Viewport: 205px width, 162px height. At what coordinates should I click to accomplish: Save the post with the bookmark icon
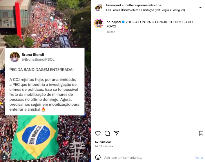pyautogui.click(x=201, y=133)
